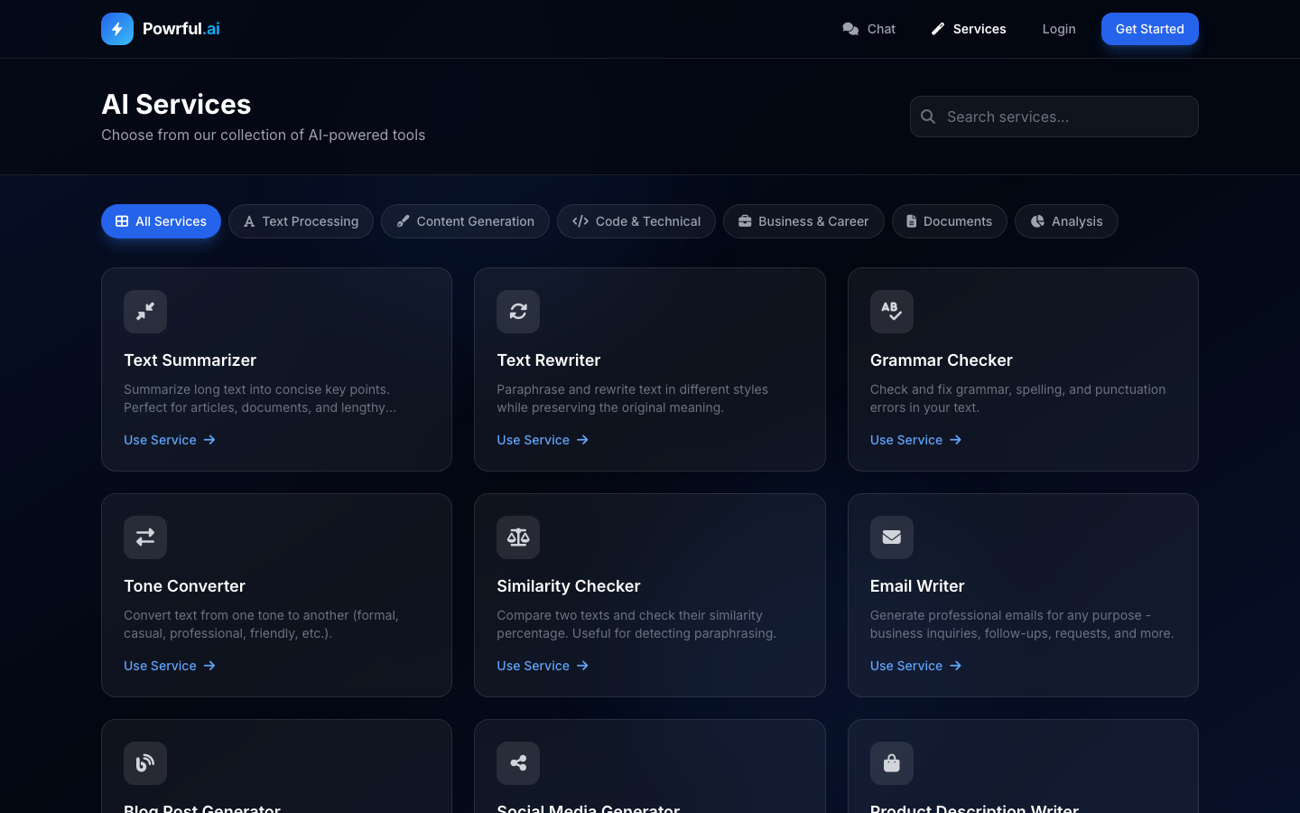Click the magnifier icon in search box
Image resolution: width=1300 pixels, height=813 pixels.
pyautogui.click(x=928, y=117)
